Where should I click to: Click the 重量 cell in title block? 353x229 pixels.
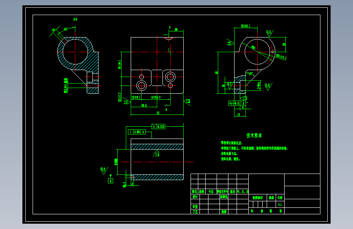[x=272, y=198]
